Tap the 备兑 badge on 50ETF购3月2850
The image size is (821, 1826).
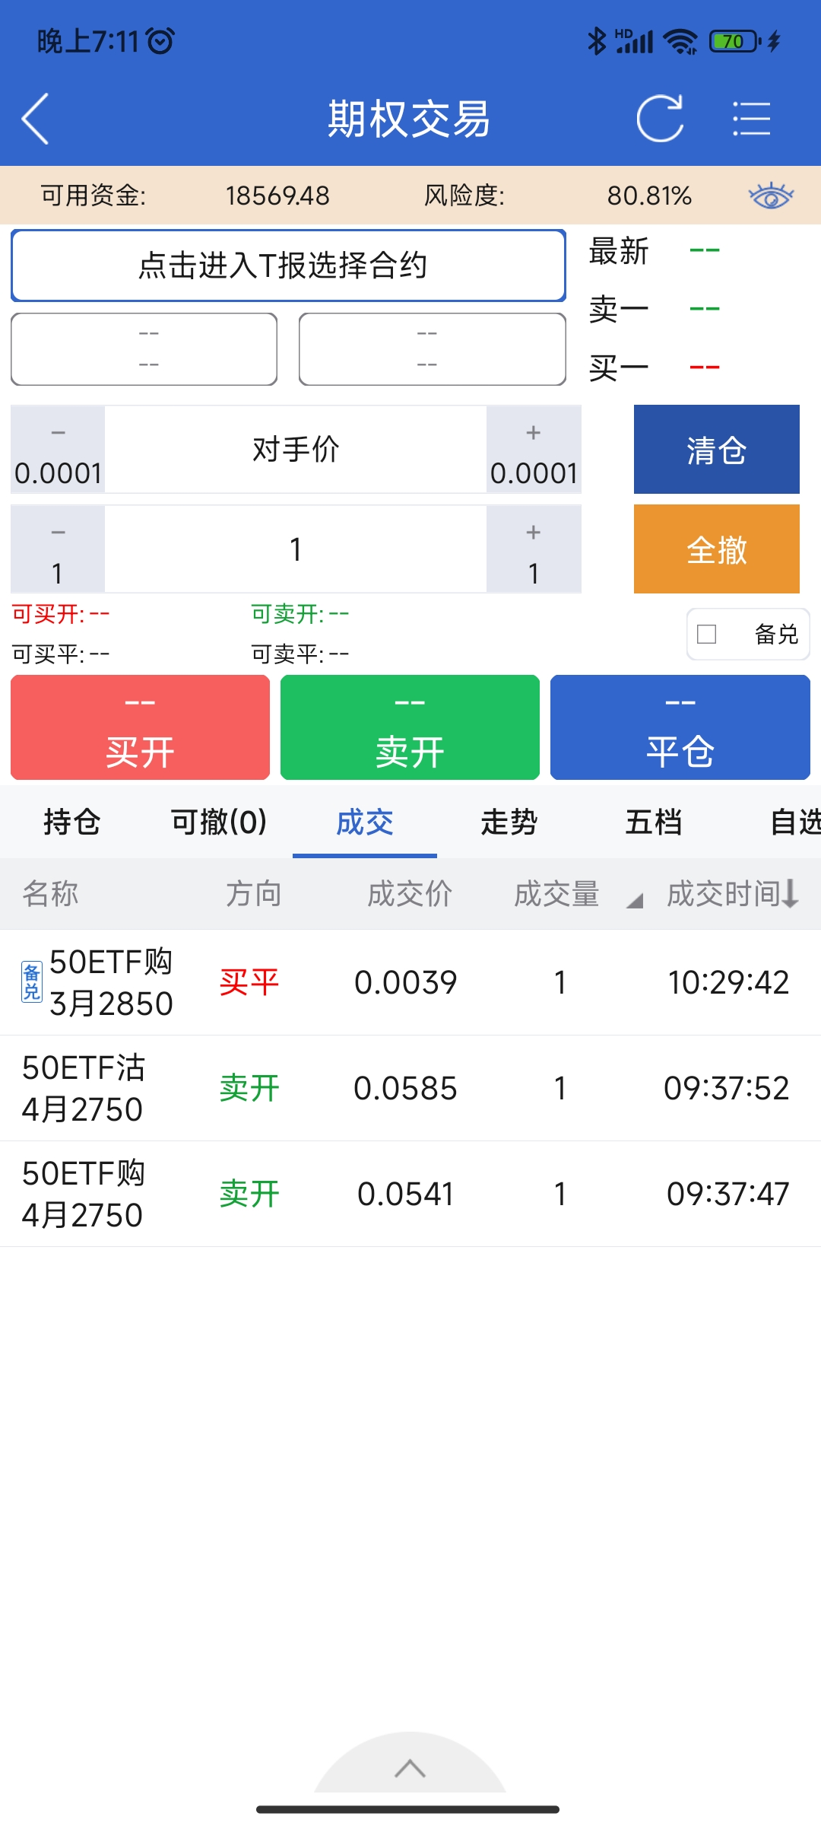pos(31,981)
